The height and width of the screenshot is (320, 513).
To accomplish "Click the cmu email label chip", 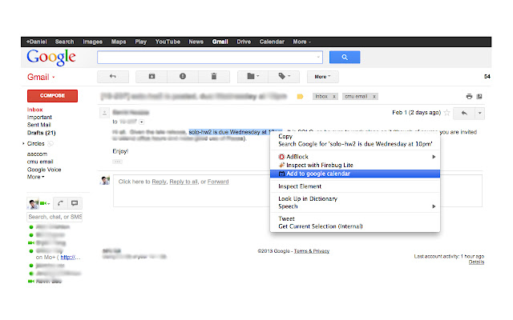I will (356, 96).
